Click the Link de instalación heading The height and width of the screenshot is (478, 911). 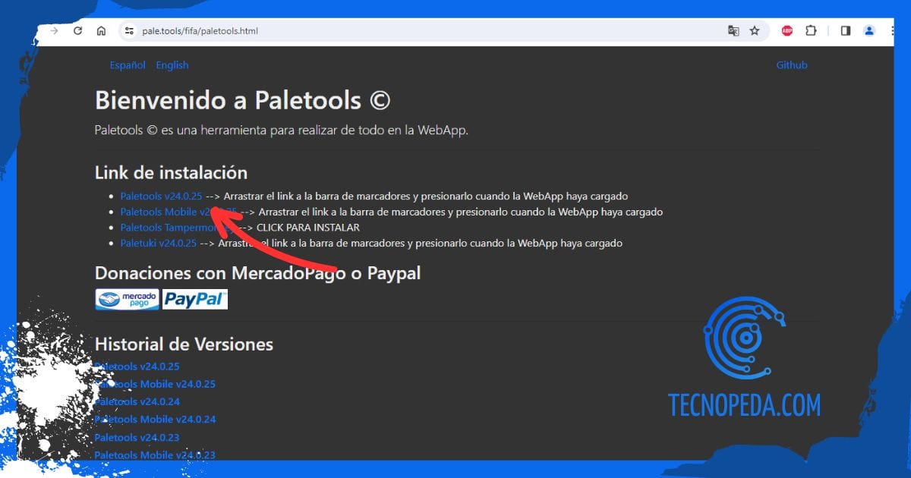pyautogui.click(x=171, y=173)
